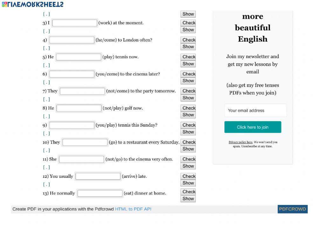The height and width of the screenshot is (225, 318).
Task: Click the PDFCROWD badge
Action: pos(292,209)
